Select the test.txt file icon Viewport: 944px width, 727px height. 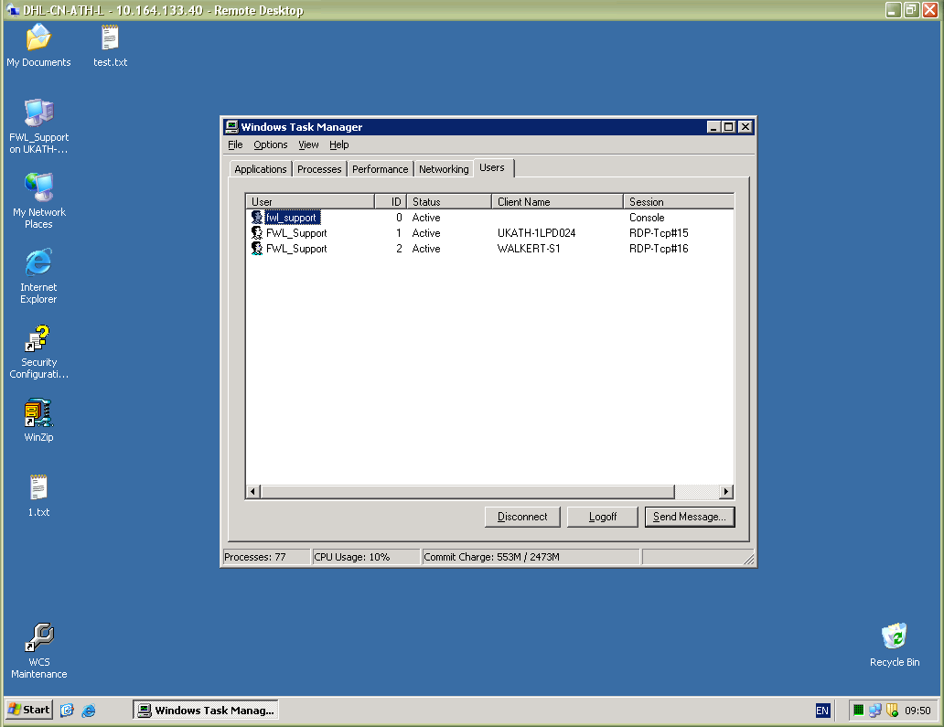pos(110,38)
